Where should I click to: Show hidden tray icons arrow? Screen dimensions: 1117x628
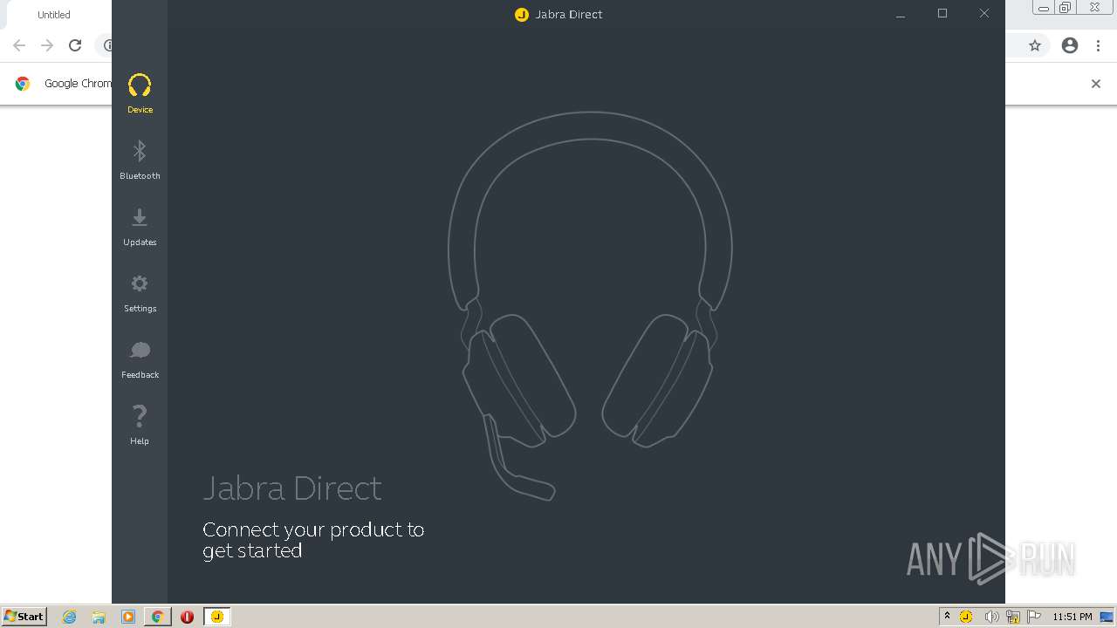click(x=947, y=616)
